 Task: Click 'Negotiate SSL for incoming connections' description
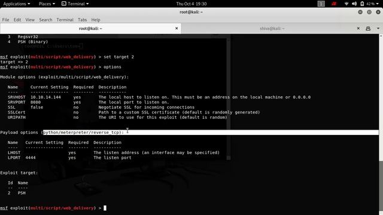146,107
